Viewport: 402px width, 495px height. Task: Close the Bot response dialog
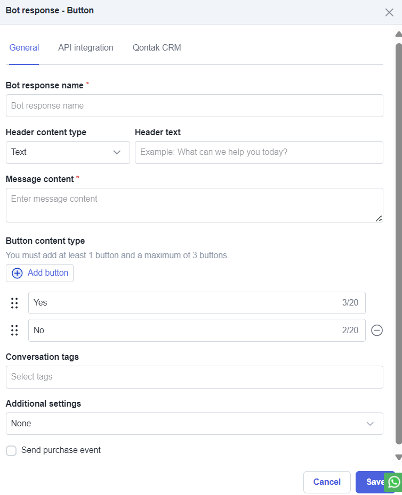point(389,12)
